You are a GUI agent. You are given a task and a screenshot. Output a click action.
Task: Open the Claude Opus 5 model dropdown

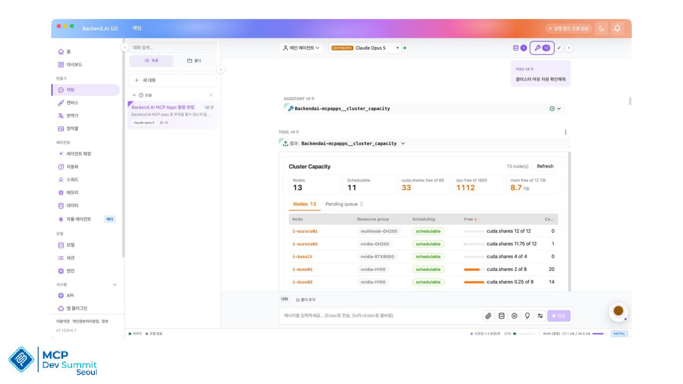[x=365, y=48]
